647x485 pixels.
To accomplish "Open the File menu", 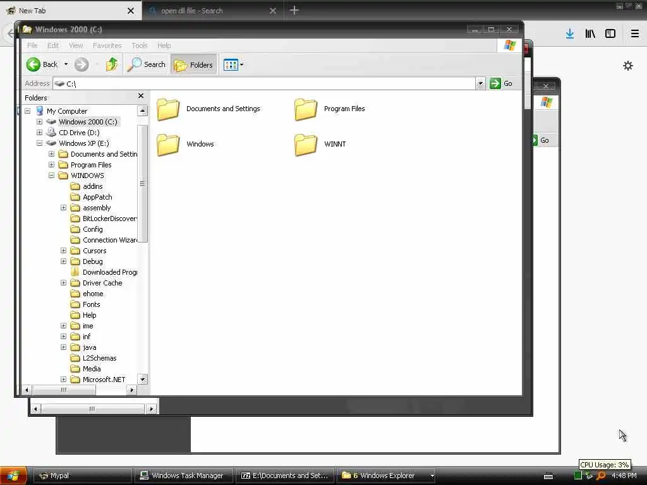I will point(32,45).
